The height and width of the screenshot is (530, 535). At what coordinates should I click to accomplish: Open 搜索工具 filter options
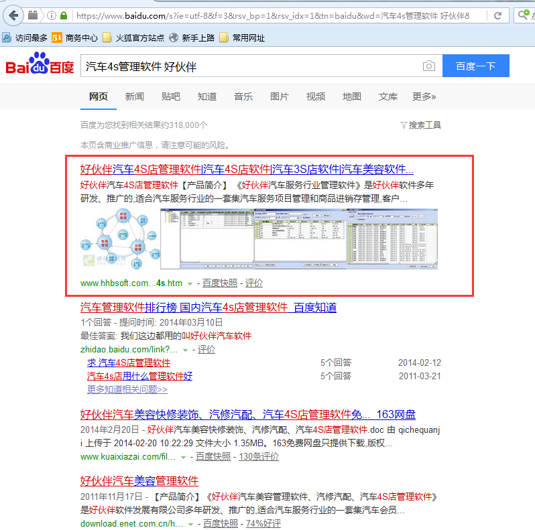(421, 125)
